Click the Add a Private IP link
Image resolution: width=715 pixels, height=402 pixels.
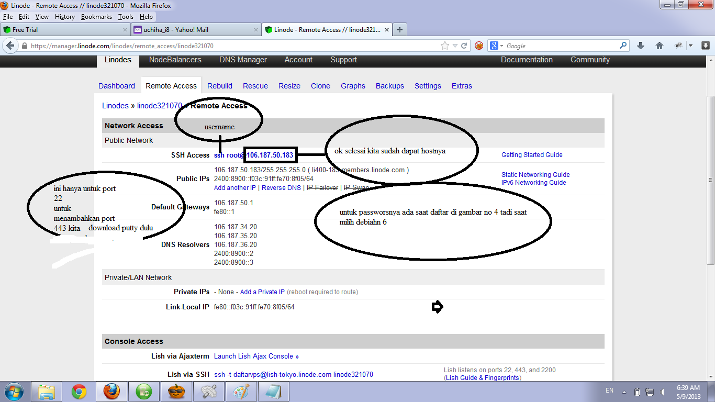262,292
